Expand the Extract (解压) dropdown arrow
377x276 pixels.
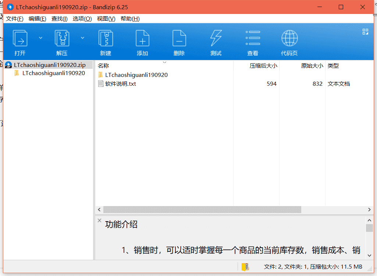[82, 38]
